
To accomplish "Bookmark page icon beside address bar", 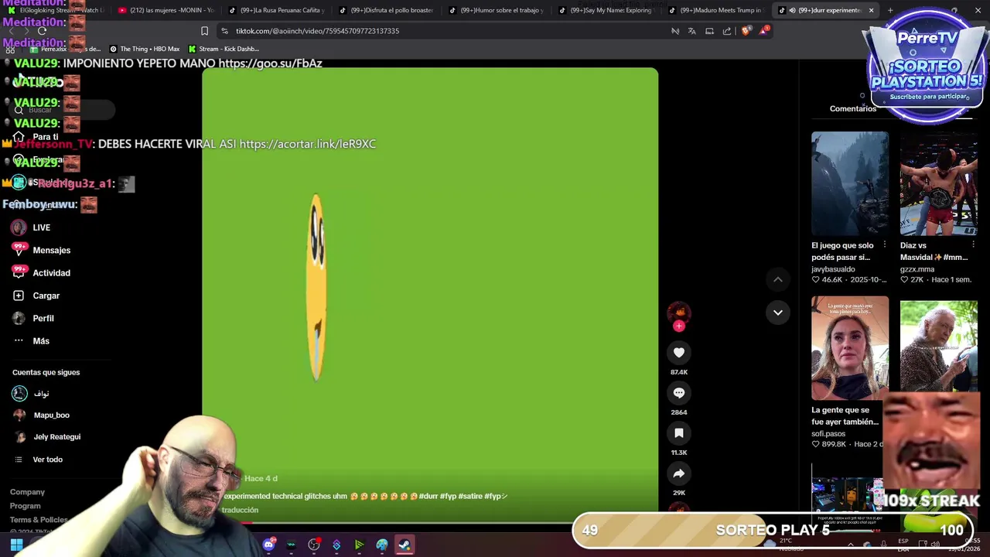I will coord(204,31).
